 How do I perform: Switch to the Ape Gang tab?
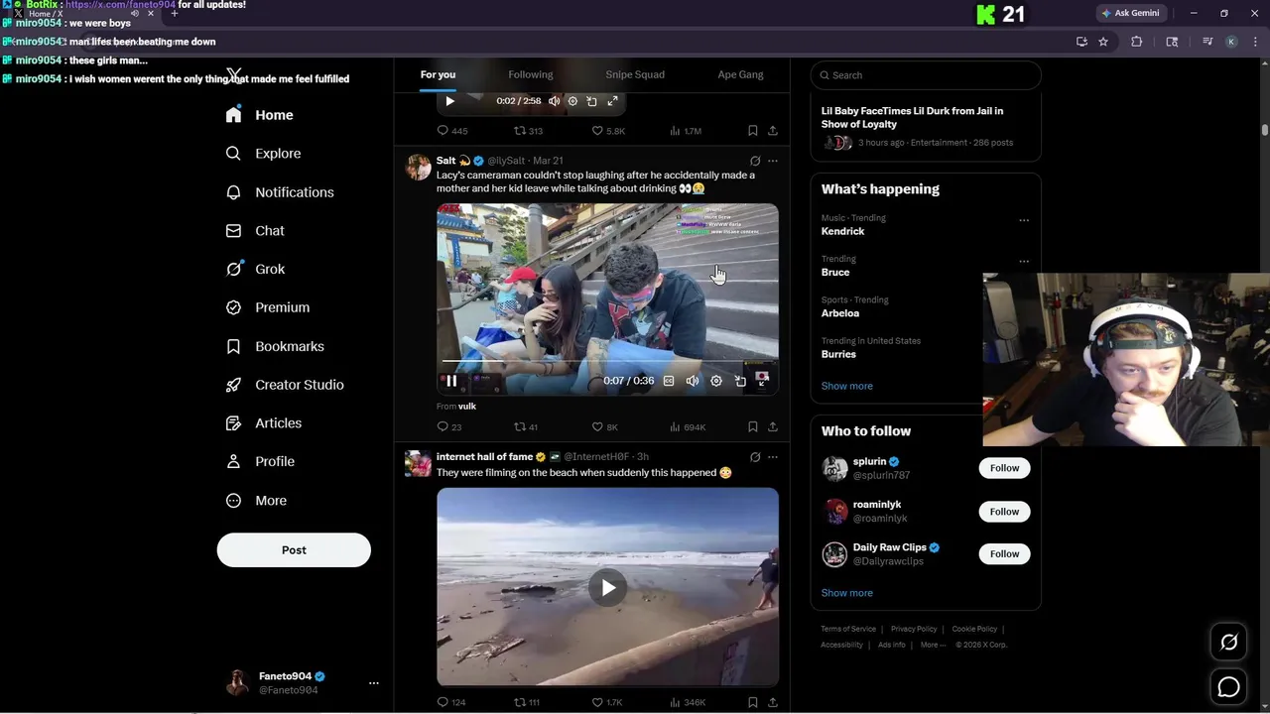[x=740, y=74]
